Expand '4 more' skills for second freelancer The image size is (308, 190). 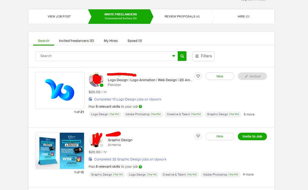[x=248, y=174]
